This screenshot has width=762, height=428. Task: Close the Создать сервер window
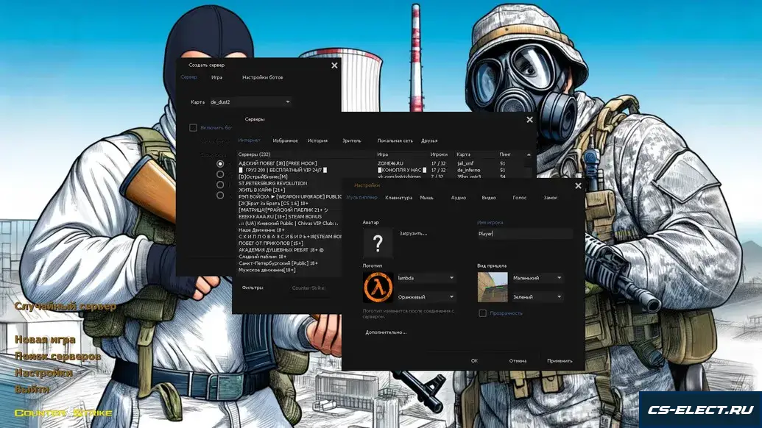click(334, 65)
